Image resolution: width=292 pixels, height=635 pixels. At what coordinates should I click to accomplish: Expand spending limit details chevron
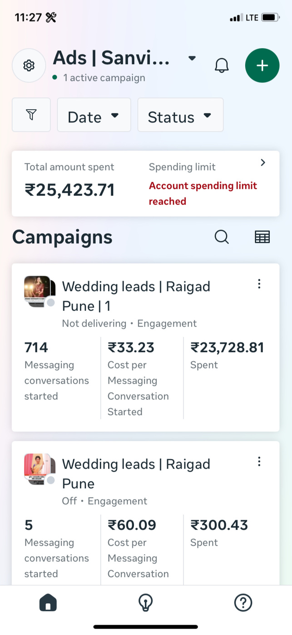coord(263,163)
